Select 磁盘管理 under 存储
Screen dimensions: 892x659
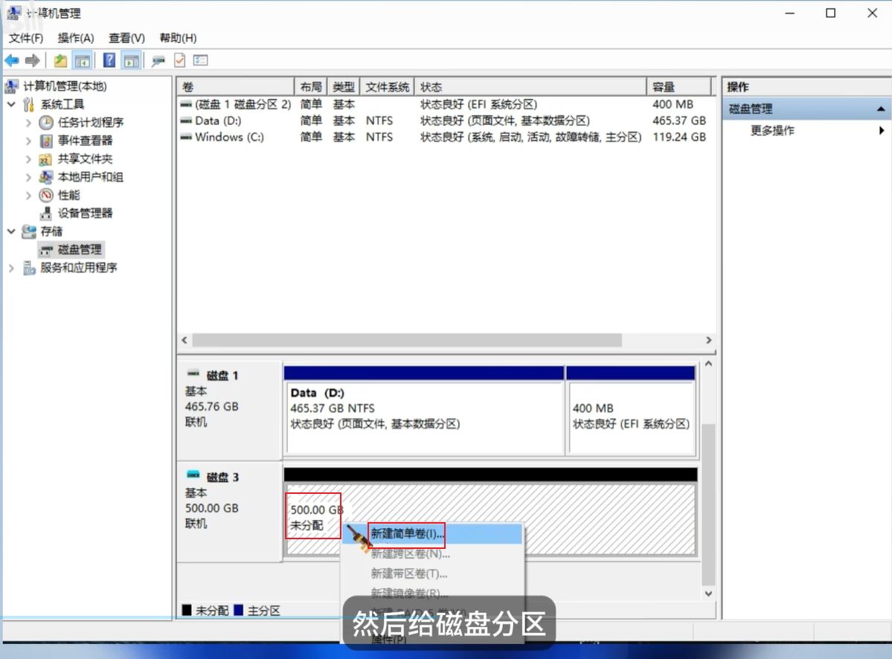tap(80, 250)
